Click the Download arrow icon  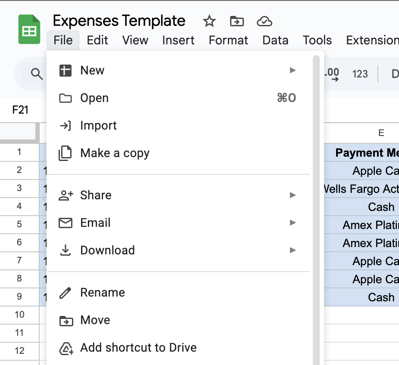click(x=65, y=250)
